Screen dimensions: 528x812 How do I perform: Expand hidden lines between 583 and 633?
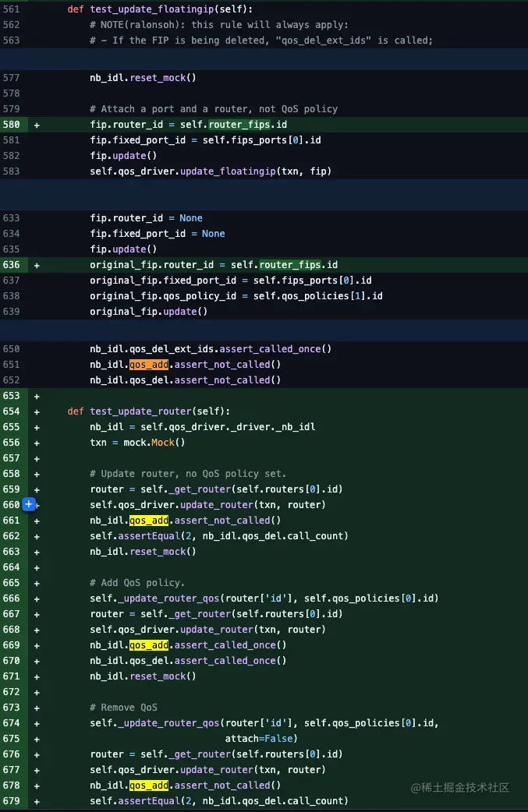click(x=264, y=194)
